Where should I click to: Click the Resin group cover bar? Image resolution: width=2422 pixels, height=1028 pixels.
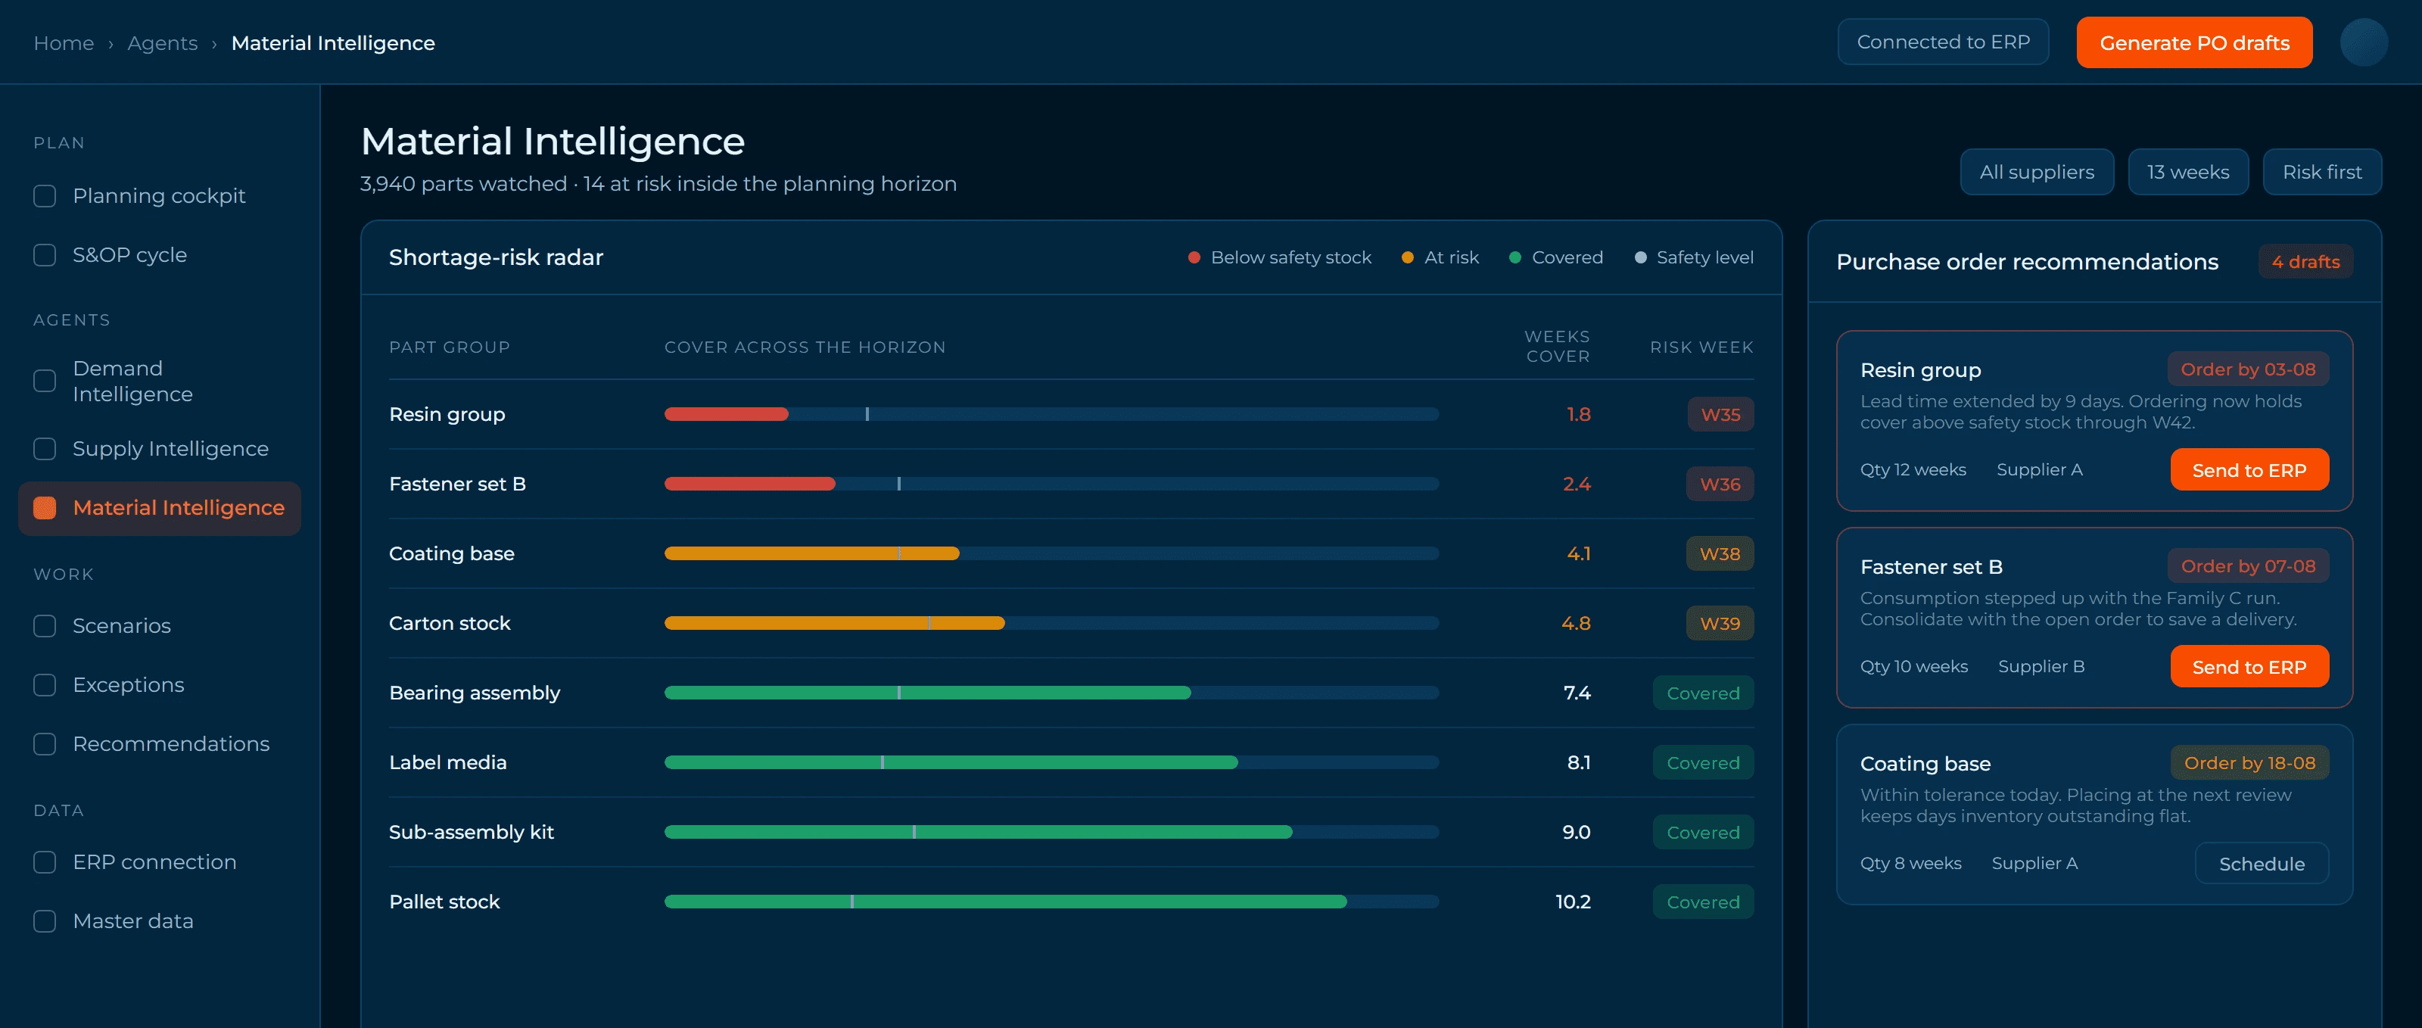pos(1051,414)
